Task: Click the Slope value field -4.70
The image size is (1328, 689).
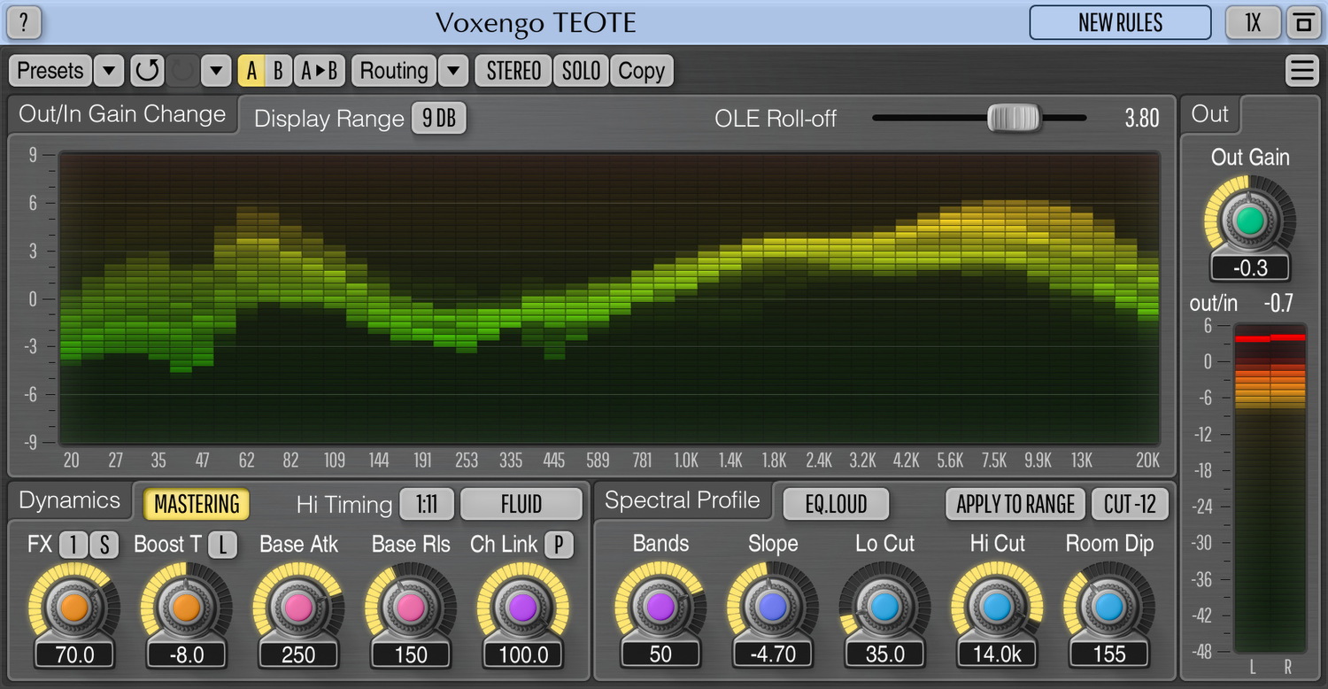Action: coord(773,655)
